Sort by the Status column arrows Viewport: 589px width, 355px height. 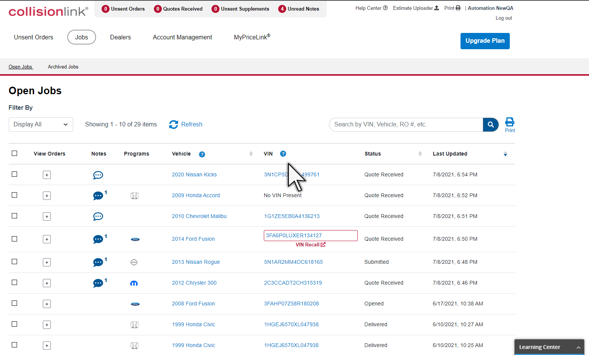point(420,154)
